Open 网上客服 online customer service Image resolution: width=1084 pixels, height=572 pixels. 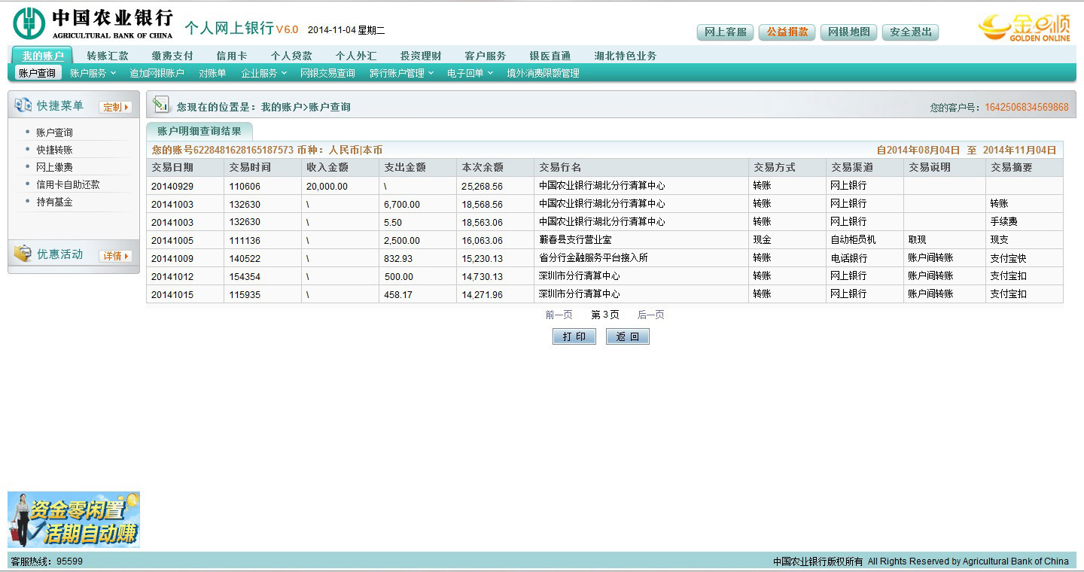click(x=725, y=32)
